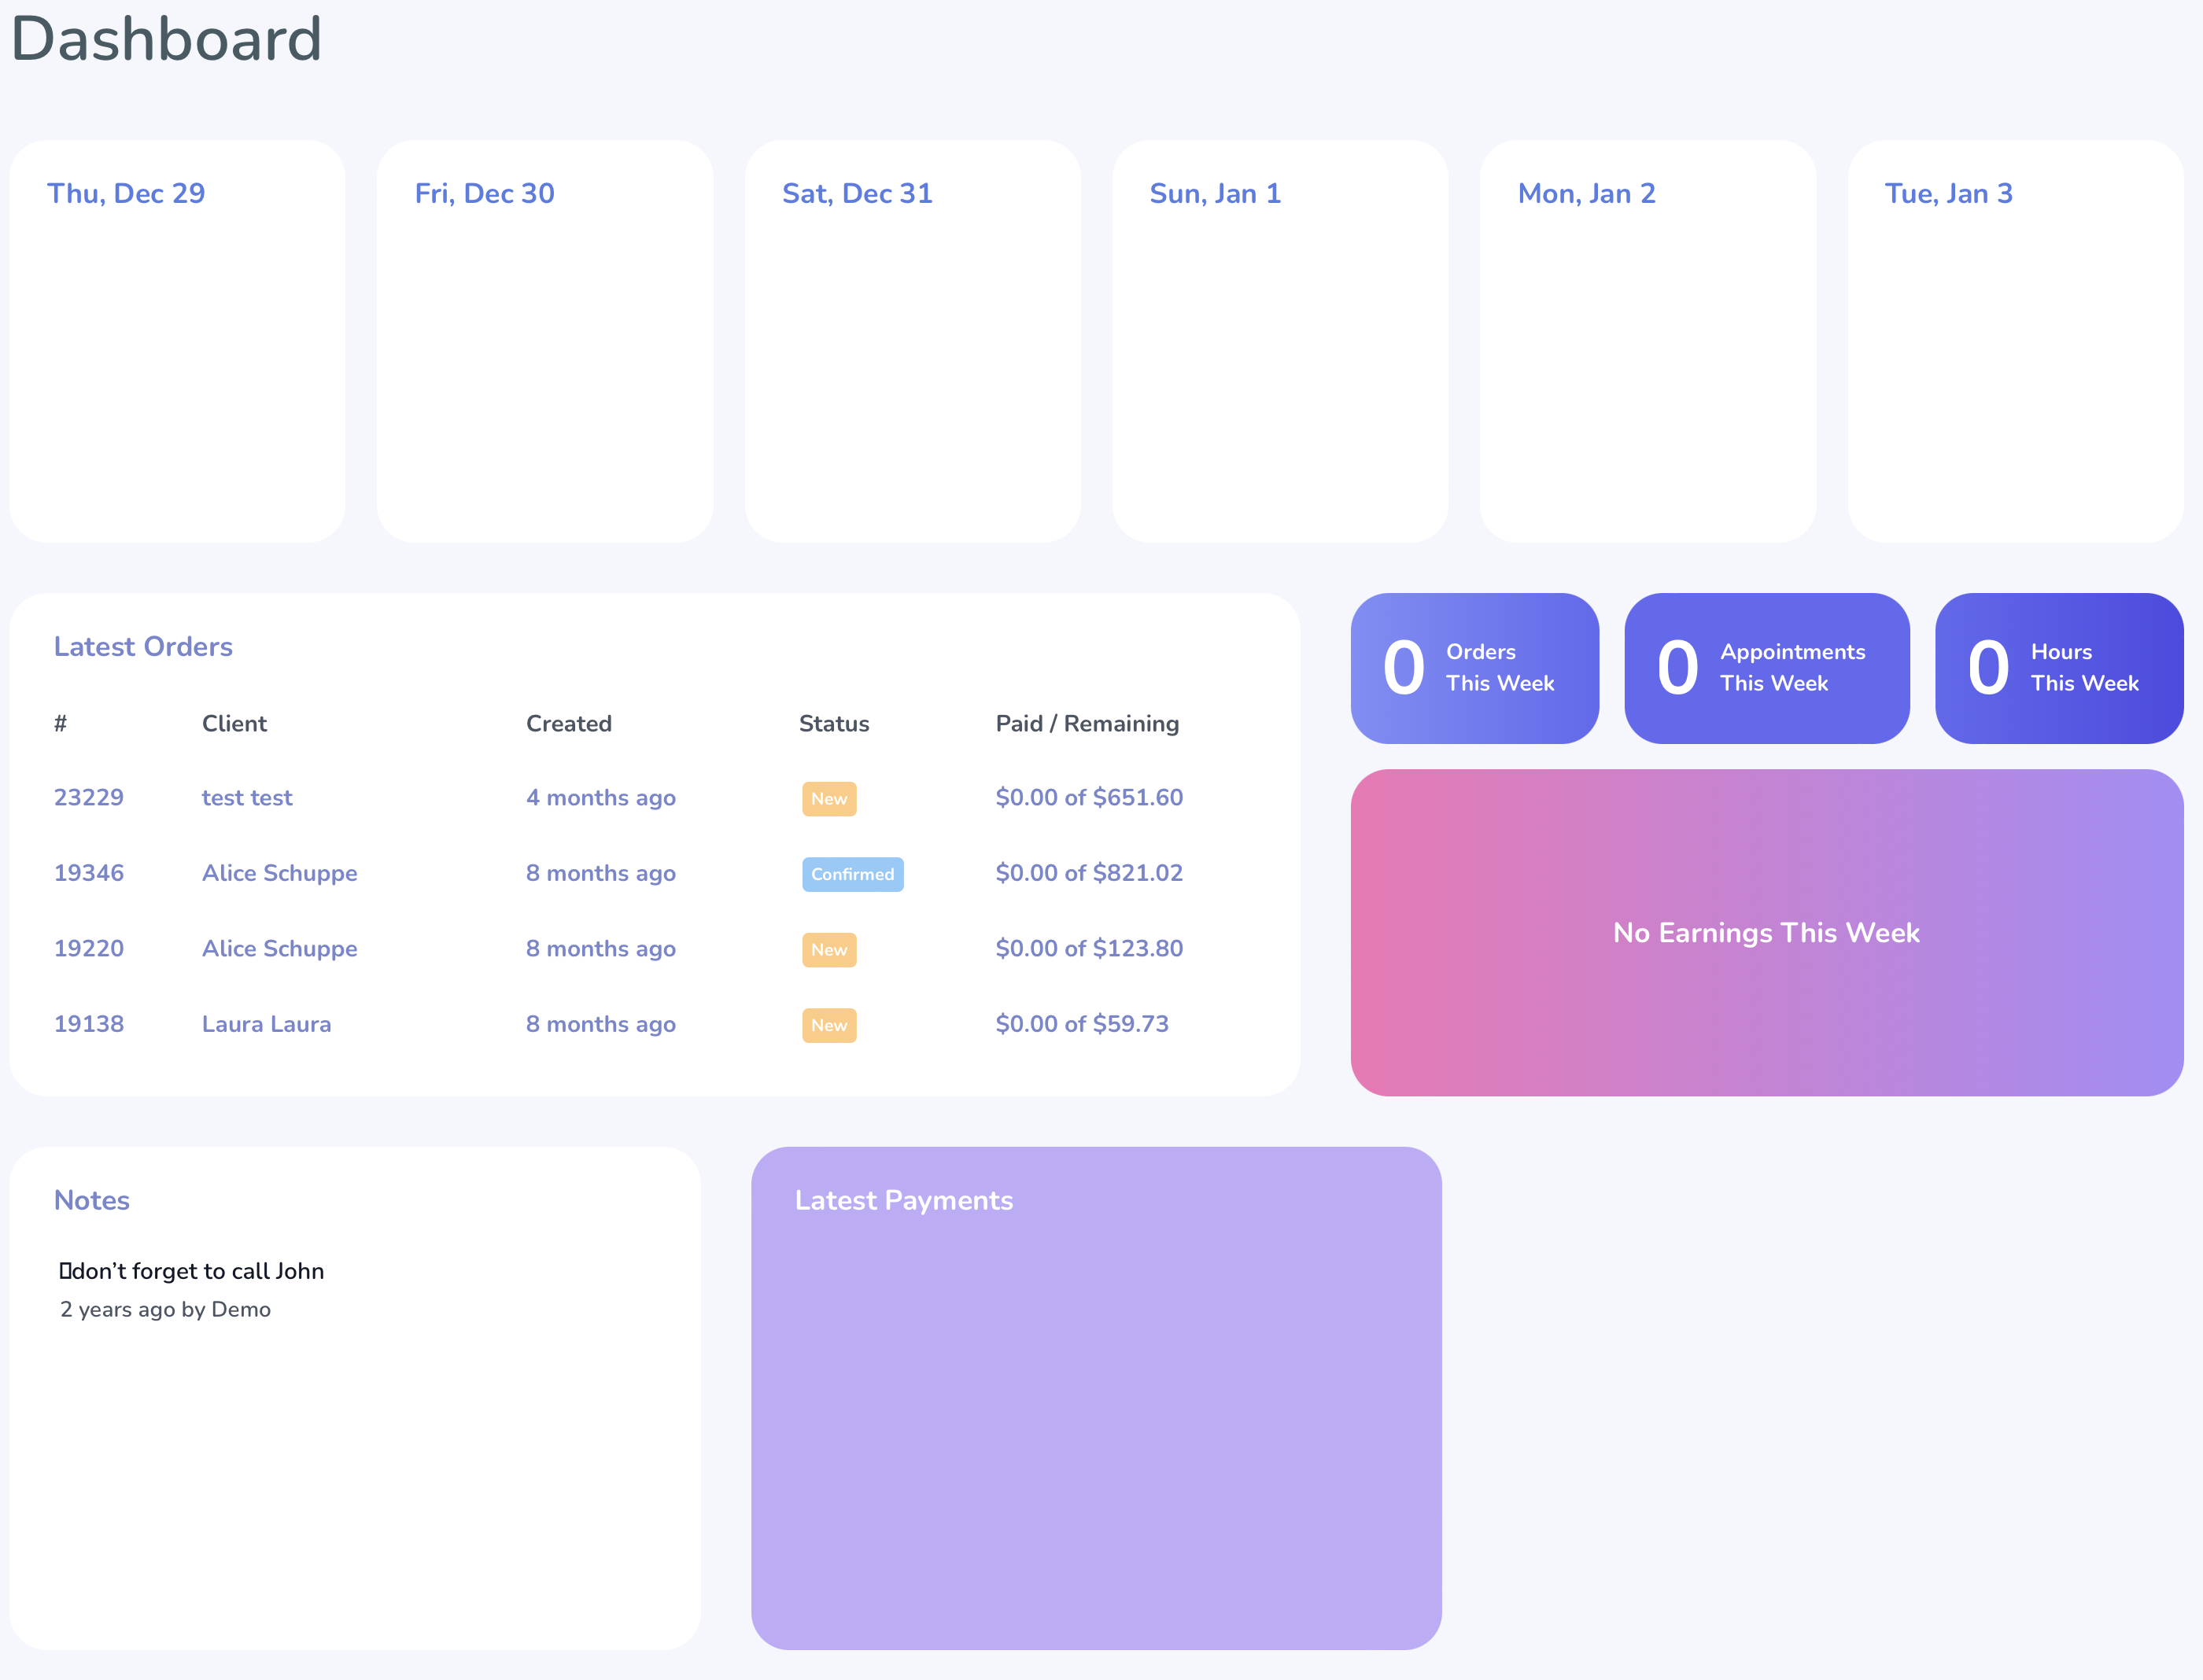
Task: Select the Thu, Dec 29 day card
Action: [x=176, y=340]
